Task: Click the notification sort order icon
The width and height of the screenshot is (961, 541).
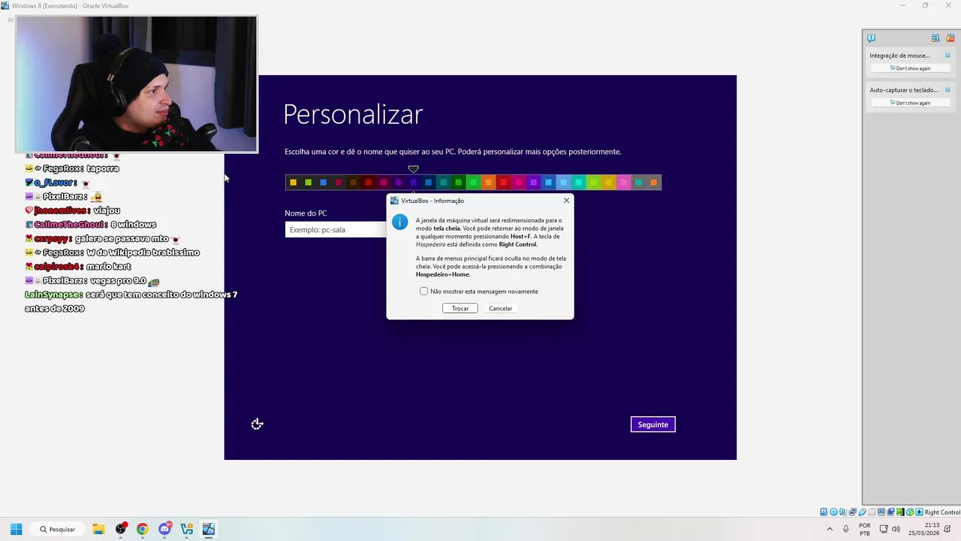Action: click(935, 38)
